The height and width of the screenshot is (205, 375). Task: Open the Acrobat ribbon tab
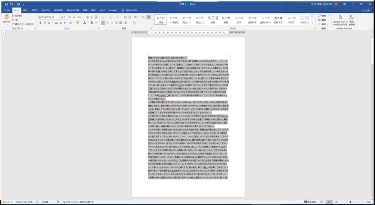tap(113, 10)
